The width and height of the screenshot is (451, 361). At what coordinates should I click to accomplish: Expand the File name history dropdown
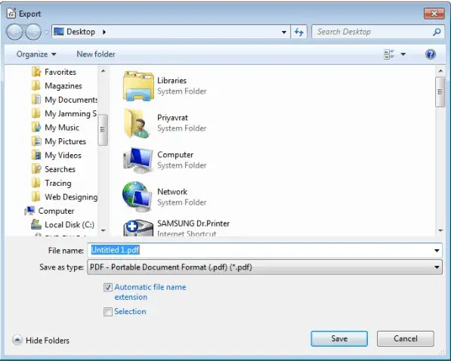(x=437, y=251)
